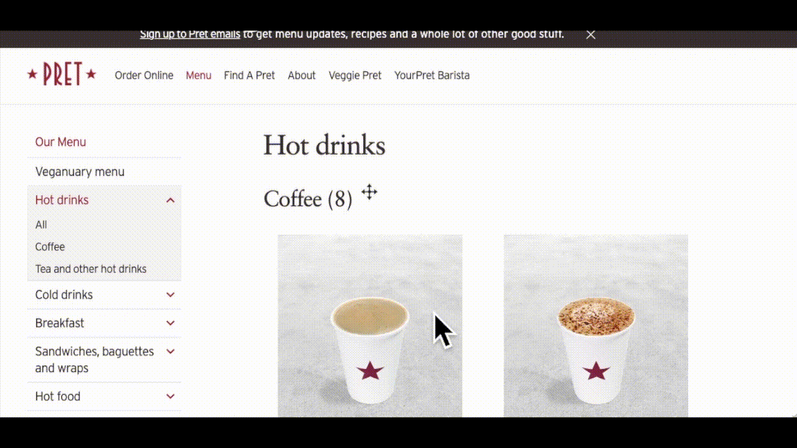Open the YourPret Barista page
The width and height of the screenshot is (797, 448).
tap(432, 75)
